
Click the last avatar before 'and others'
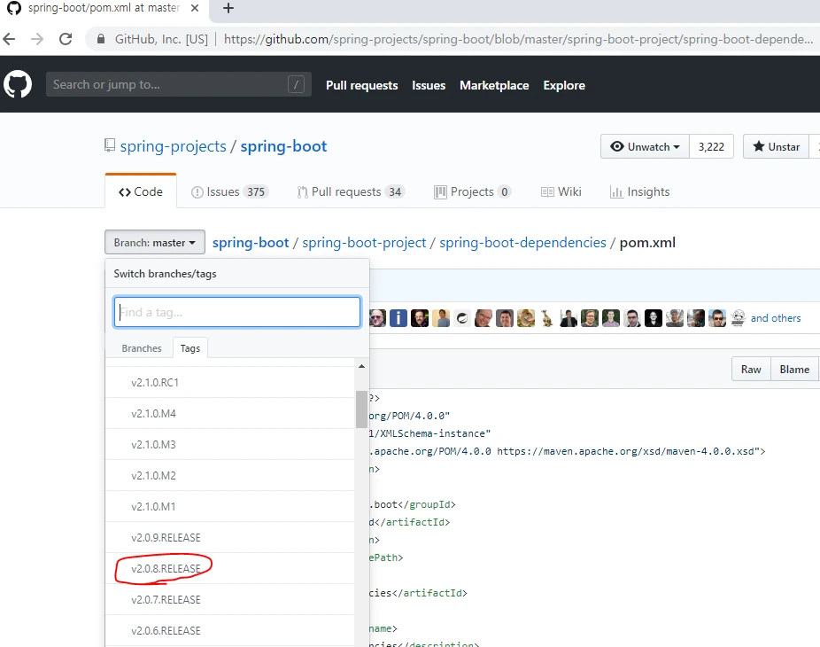click(738, 318)
